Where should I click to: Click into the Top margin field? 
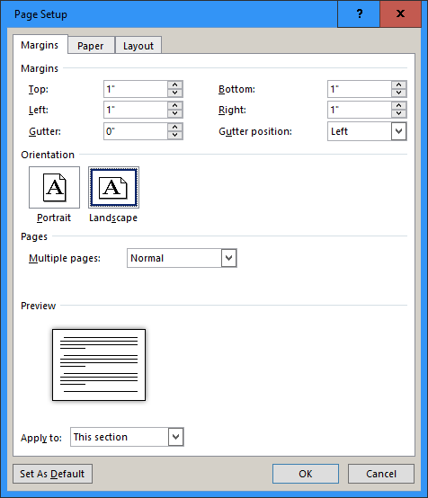(136, 89)
